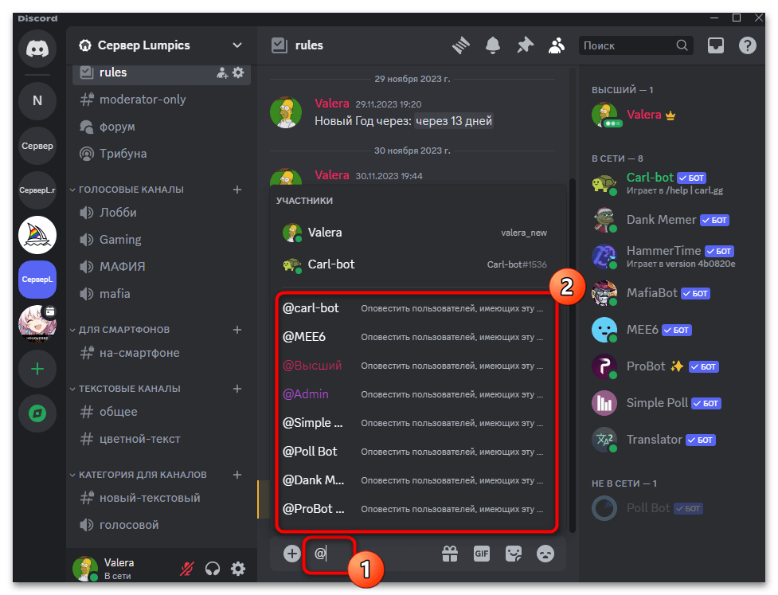This screenshot has height=595, width=778.
Task: Click the Поиск search field
Action: pos(627,45)
